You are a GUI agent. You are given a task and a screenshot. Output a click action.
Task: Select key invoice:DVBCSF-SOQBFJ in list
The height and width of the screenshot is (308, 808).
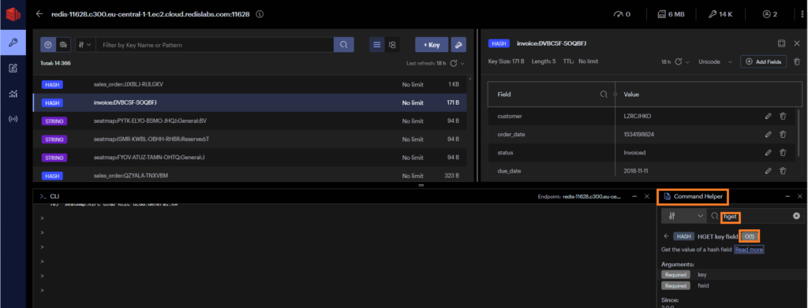[x=250, y=103]
